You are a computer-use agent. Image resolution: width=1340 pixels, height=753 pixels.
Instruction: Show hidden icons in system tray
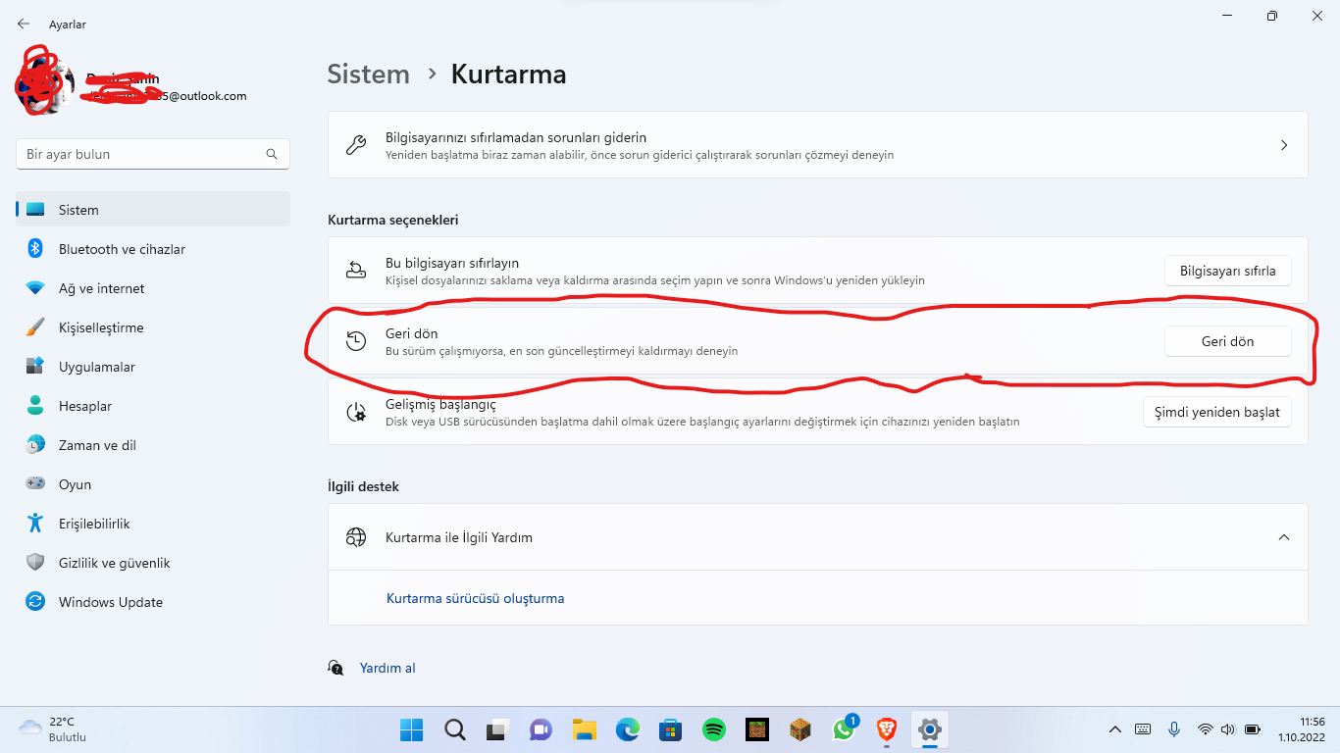pyautogui.click(x=1114, y=729)
